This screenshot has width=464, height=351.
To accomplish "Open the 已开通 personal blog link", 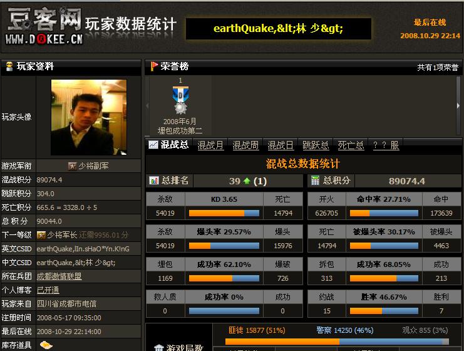I will click(48, 290).
